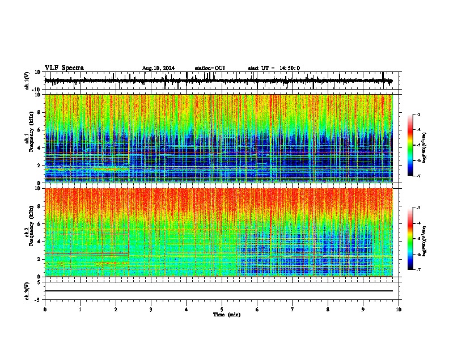
Task: Click the ch.1 waveform trace panel
Action: (222, 81)
